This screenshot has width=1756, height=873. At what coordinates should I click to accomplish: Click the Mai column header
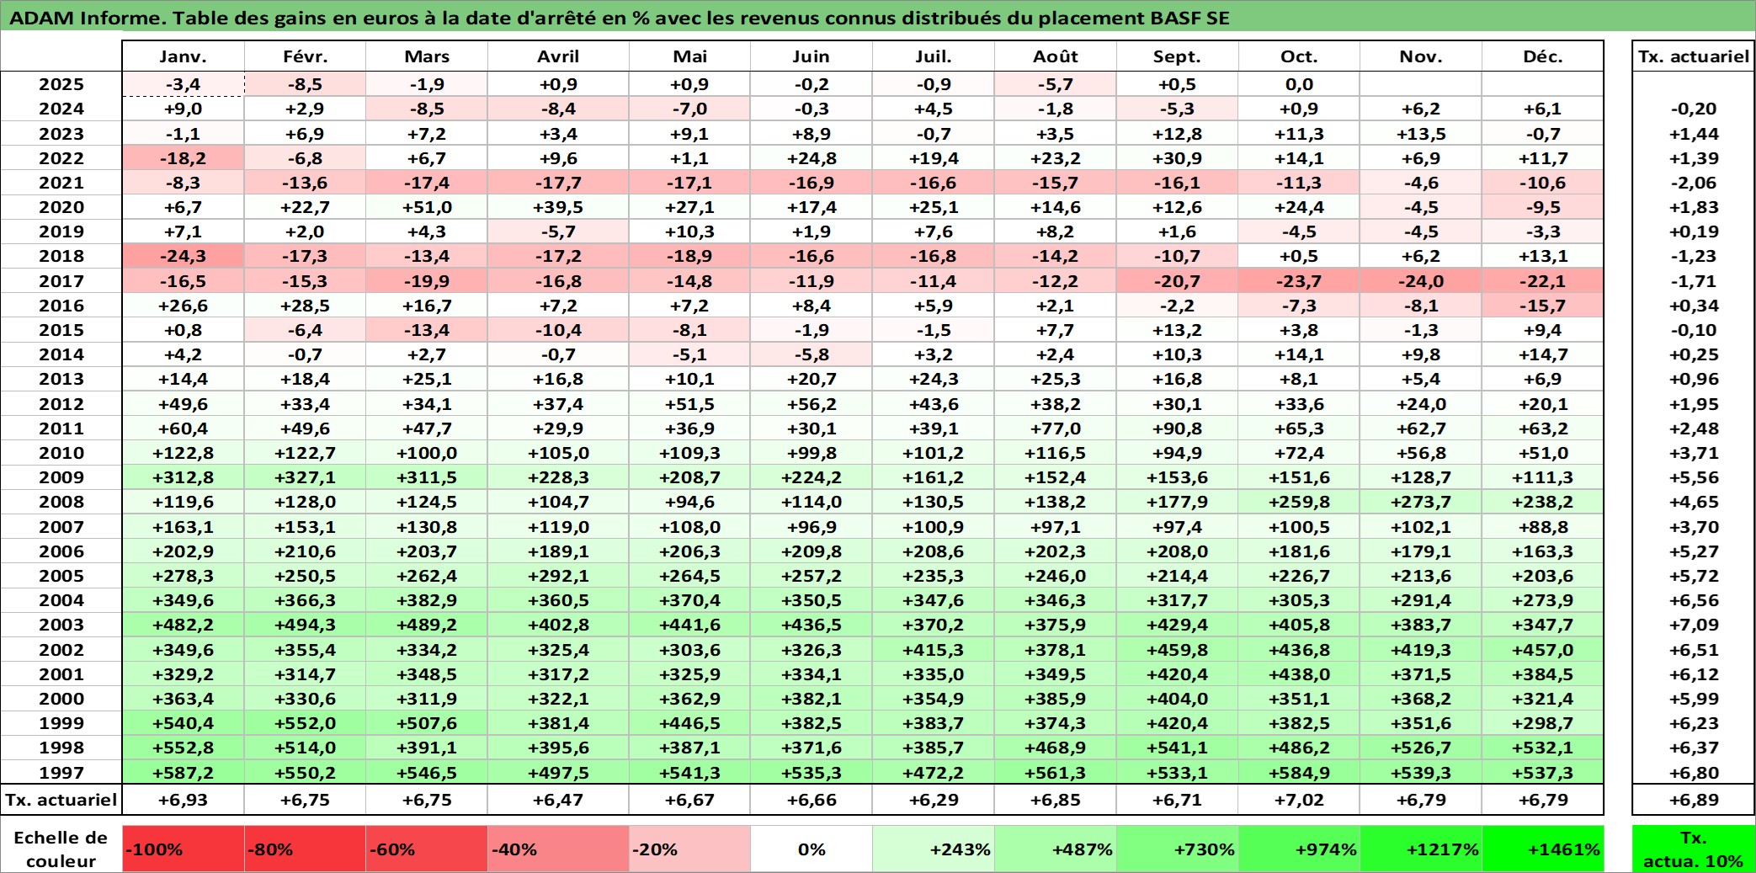click(x=689, y=56)
